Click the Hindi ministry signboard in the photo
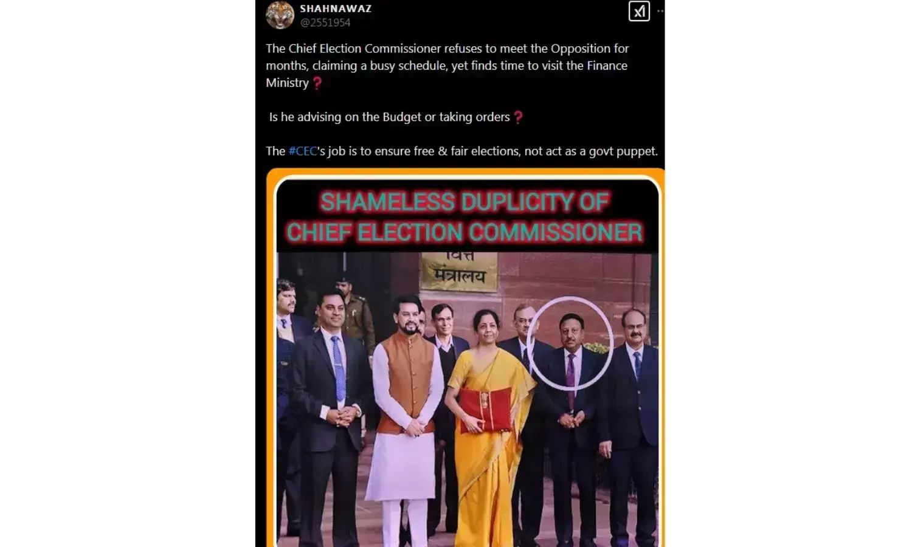The height and width of the screenshot is (547, 912). point(459,271)
